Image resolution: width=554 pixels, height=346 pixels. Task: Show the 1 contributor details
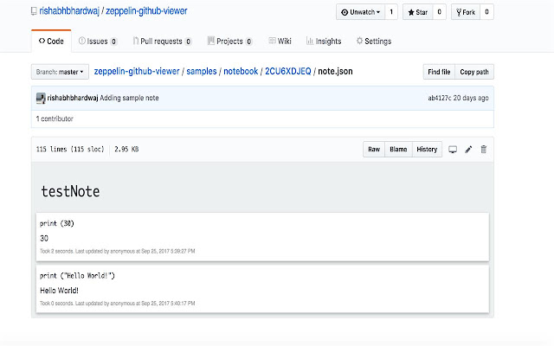pos(55,119)
